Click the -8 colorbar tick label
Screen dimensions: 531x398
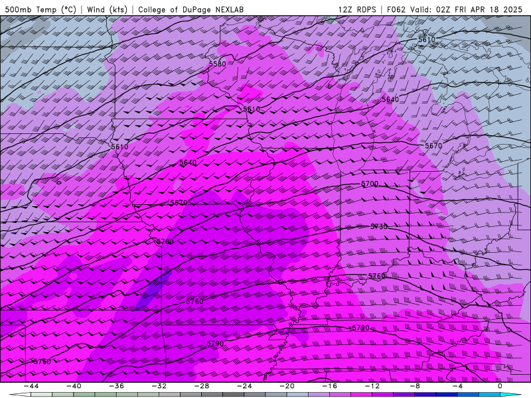(x=415, y=386)
